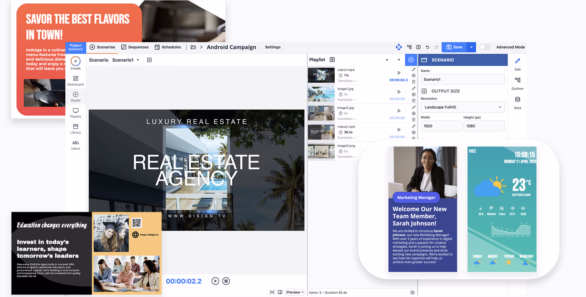Click the scenario Name input field
The height and width of the screenshot is (297, 586).
[462, 79]
